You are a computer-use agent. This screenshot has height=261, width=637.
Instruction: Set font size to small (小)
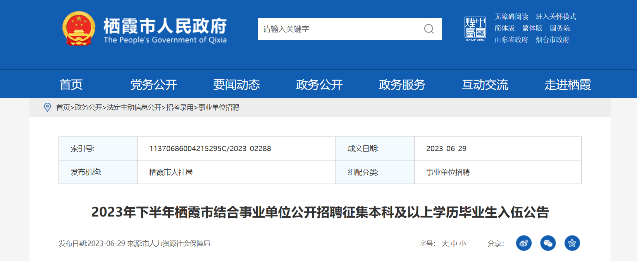coord(463,244)
